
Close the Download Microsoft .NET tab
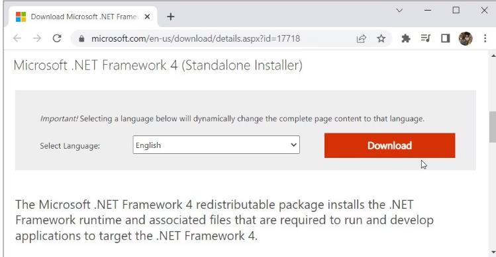(x=147, y=17)
